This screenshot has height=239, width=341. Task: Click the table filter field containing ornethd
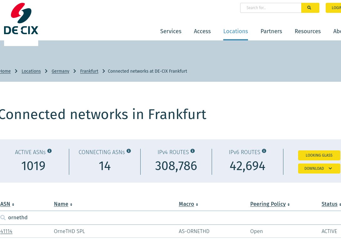pyautogui.click(x=170, y=217)
